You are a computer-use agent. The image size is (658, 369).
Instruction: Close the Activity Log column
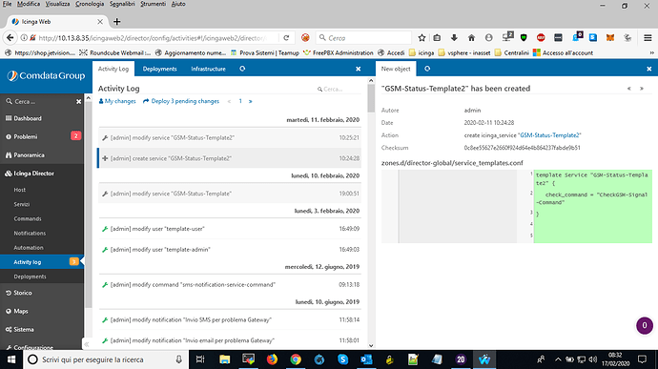click(358, 69)
